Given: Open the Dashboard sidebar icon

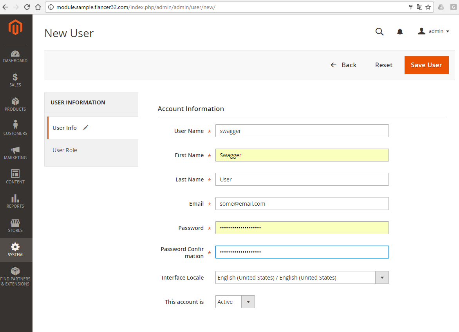Looking at the screenshot, I should 15,54.
